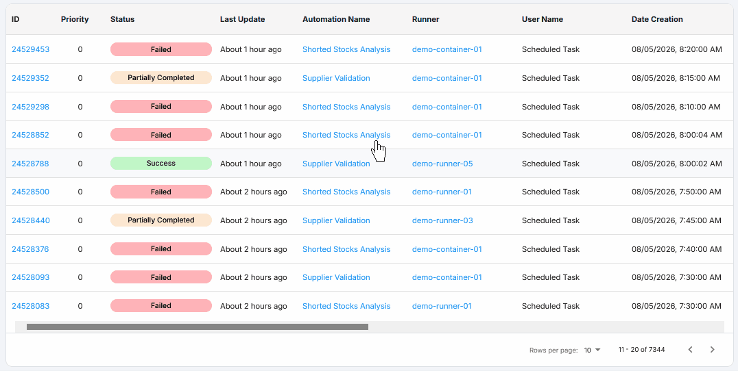Screen dimensions: 738x371
Task: Open Shorted Stocks Analysis for task 24528500
Action: [x=346, y=192]
